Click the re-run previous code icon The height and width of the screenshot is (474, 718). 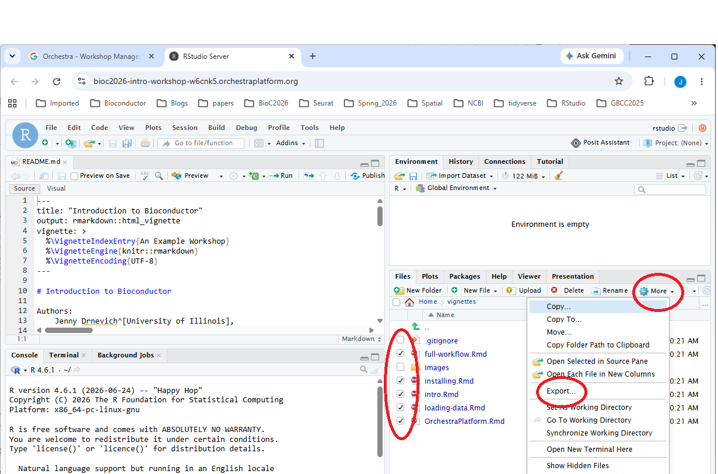click(309, 175)
